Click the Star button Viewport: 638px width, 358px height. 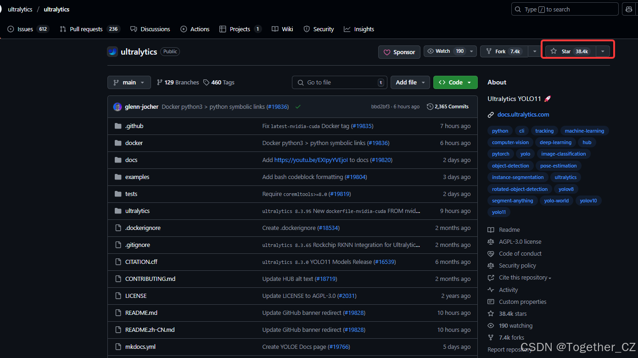click(570, 51)
